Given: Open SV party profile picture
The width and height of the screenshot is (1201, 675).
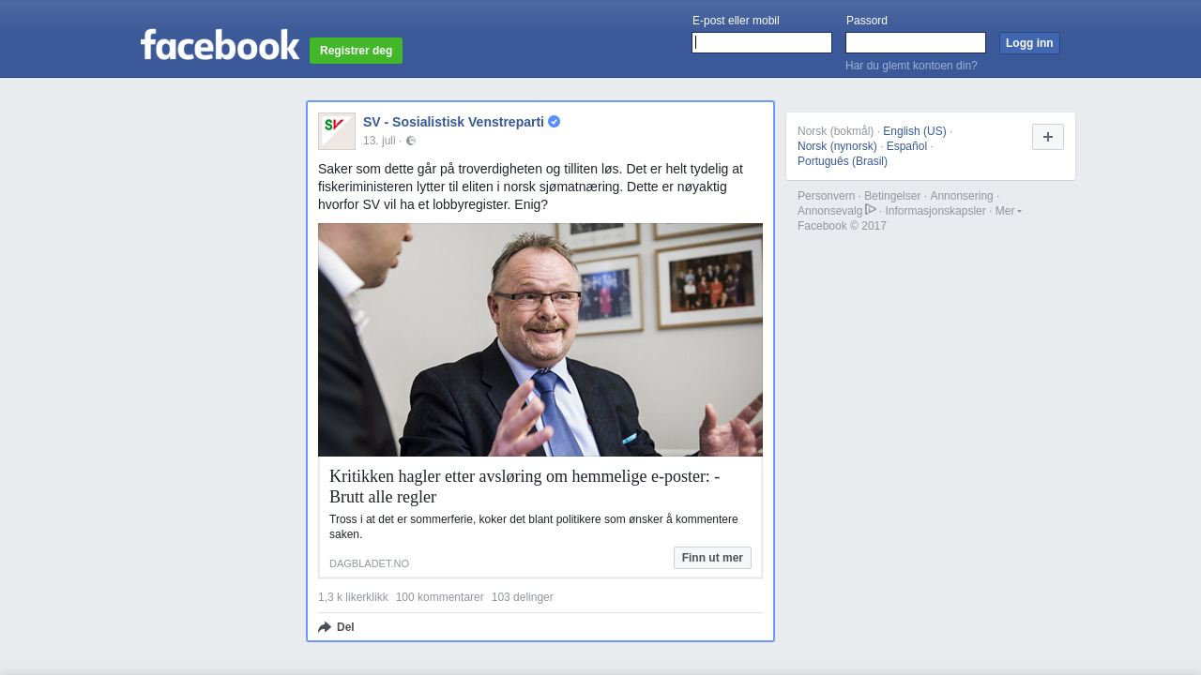Looking at the screenshot, I should point(337,131).
